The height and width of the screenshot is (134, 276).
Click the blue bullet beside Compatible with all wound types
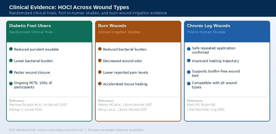(189, 83)
